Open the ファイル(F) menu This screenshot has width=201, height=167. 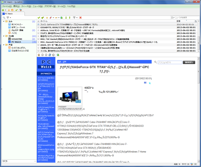[x=7, y=6]
